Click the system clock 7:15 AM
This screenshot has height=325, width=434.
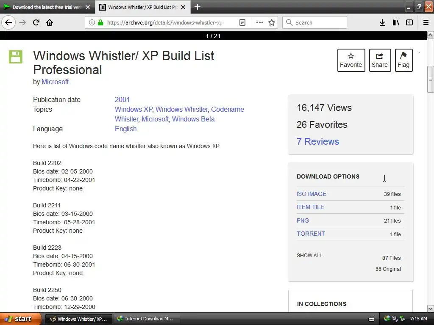(418, 319)
